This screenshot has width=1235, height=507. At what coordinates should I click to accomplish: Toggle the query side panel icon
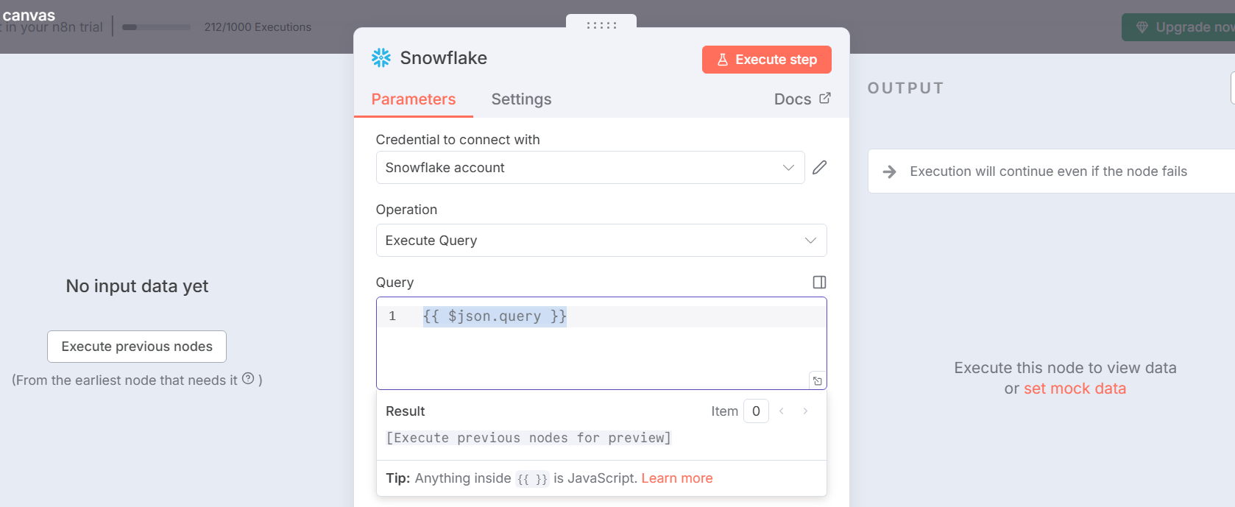pyautogui.click(x=819, y=283)
